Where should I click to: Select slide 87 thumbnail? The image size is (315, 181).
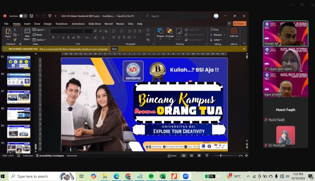pos(18,97)
